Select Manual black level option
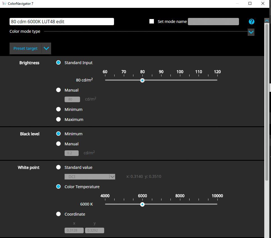Image resolution: width=271 pixels, height=238 pixels. tap(58, 144)
